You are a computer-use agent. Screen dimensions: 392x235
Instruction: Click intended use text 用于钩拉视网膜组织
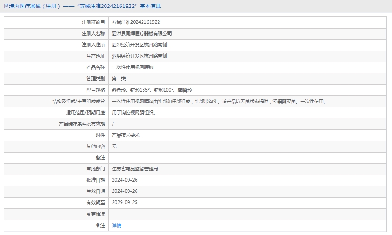[x=134, y=112]
